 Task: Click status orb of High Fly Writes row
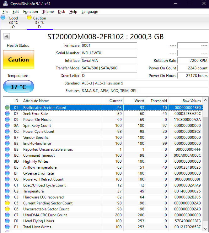(x=7, y=161)
